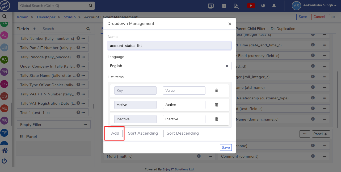Delete the empty Key/Value list item row
341x172 pixels.
click(217, 90)
